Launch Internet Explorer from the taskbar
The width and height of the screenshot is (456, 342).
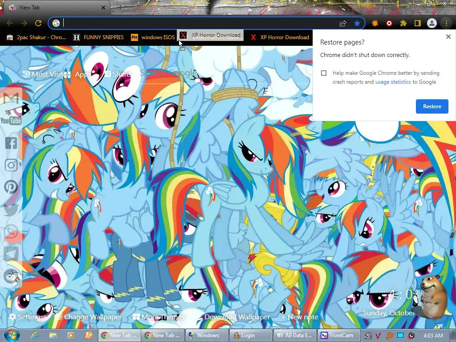point(35,335)
